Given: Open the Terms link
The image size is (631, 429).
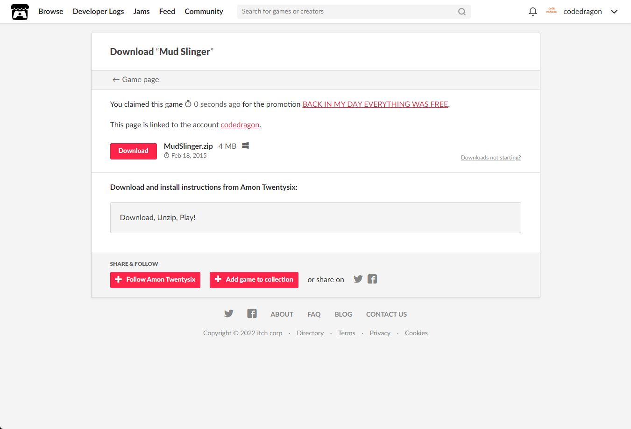Looking at the screenshot, I should click(x=347, y=333).
